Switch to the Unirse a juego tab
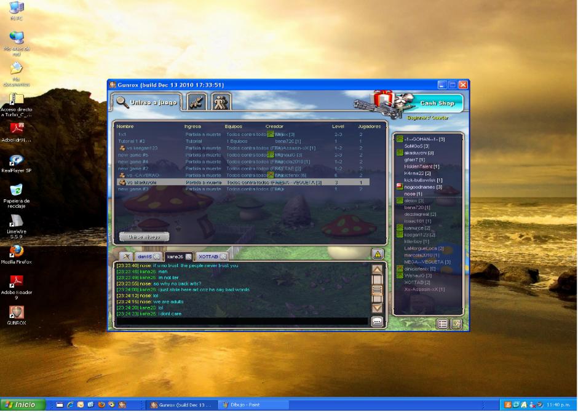The width and height of the screenshot is (578, 412). pos(146,102)
